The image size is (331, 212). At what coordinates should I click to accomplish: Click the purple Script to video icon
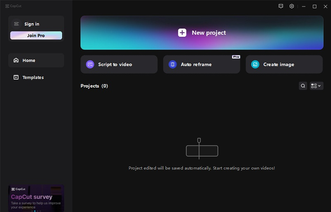pyautogui.click(x=90, y=64)
